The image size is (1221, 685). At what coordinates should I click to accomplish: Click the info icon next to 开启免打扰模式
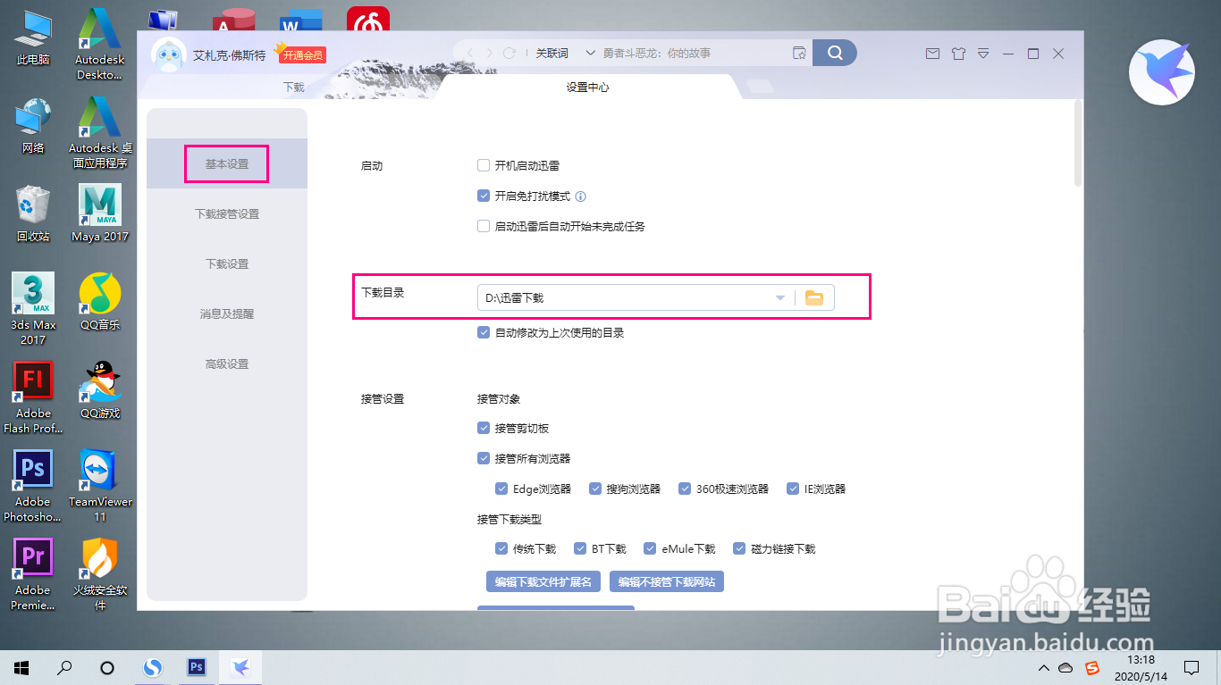click(x=580, y=196)
